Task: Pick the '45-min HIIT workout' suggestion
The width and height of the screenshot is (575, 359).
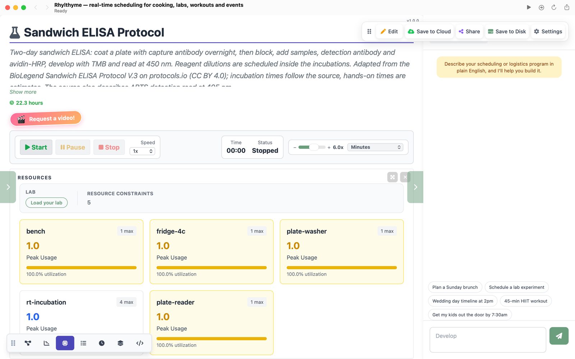Action: pos(526,301)
